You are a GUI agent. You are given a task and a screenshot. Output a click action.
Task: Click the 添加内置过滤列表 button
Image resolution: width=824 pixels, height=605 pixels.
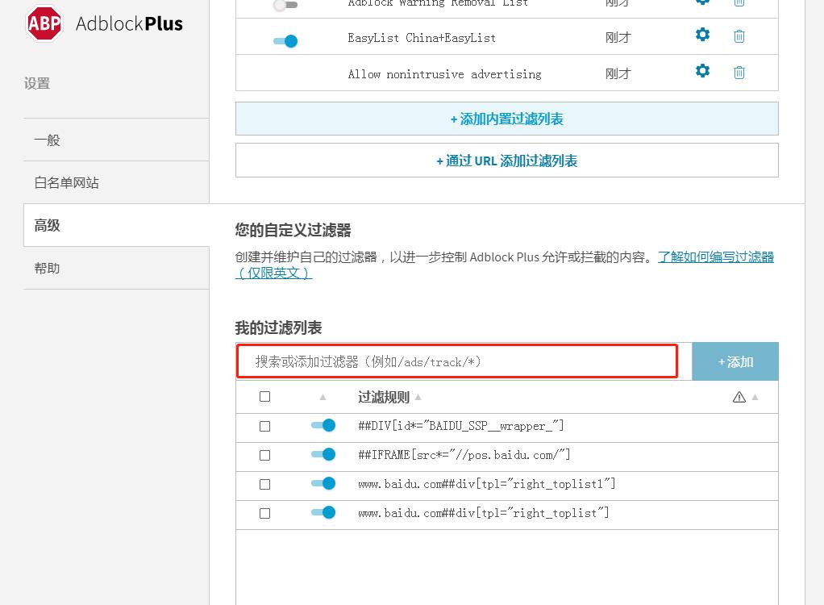[506, 118]
